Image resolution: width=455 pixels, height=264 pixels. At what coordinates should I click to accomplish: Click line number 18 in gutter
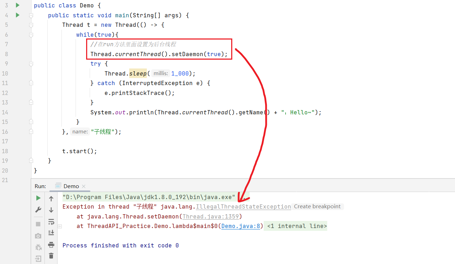tap(5, 151)
